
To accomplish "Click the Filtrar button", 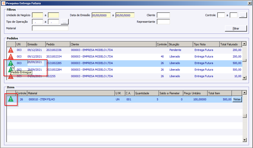I will pos(236,28).
